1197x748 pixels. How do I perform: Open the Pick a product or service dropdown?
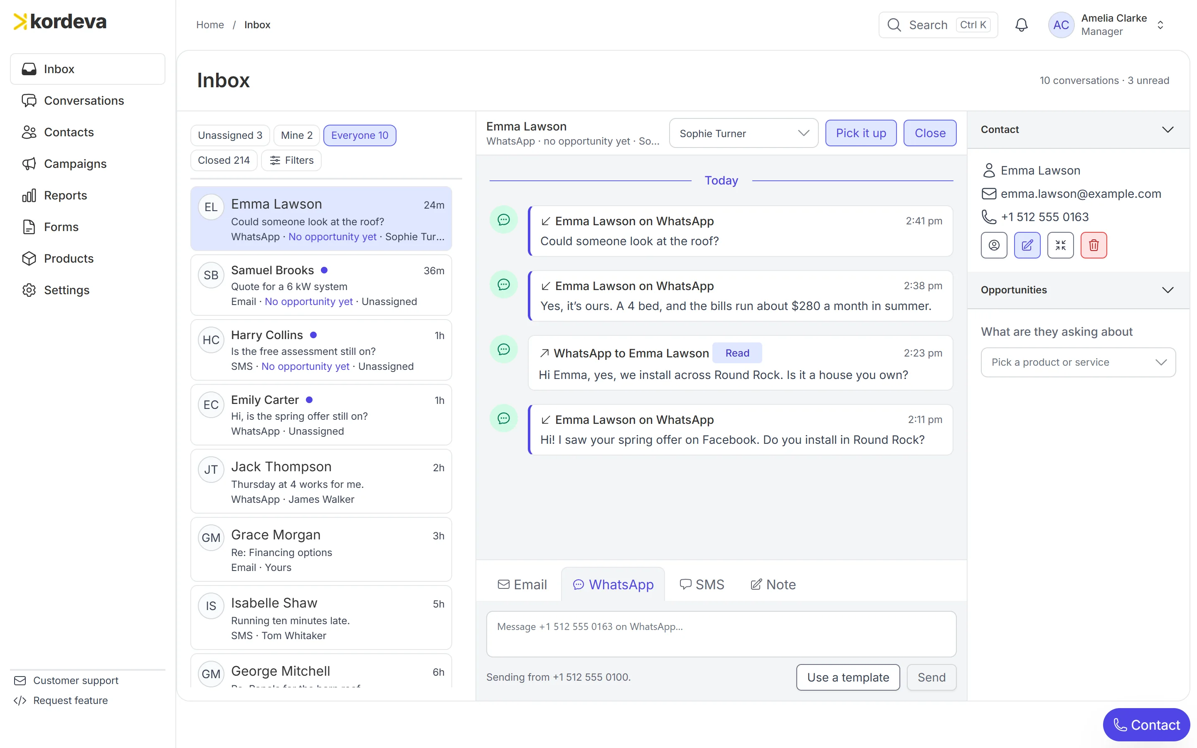(1078, 362)
